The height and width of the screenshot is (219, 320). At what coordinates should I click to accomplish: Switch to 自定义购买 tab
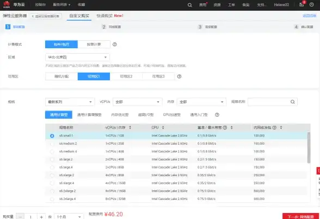(x=79, y=16)
